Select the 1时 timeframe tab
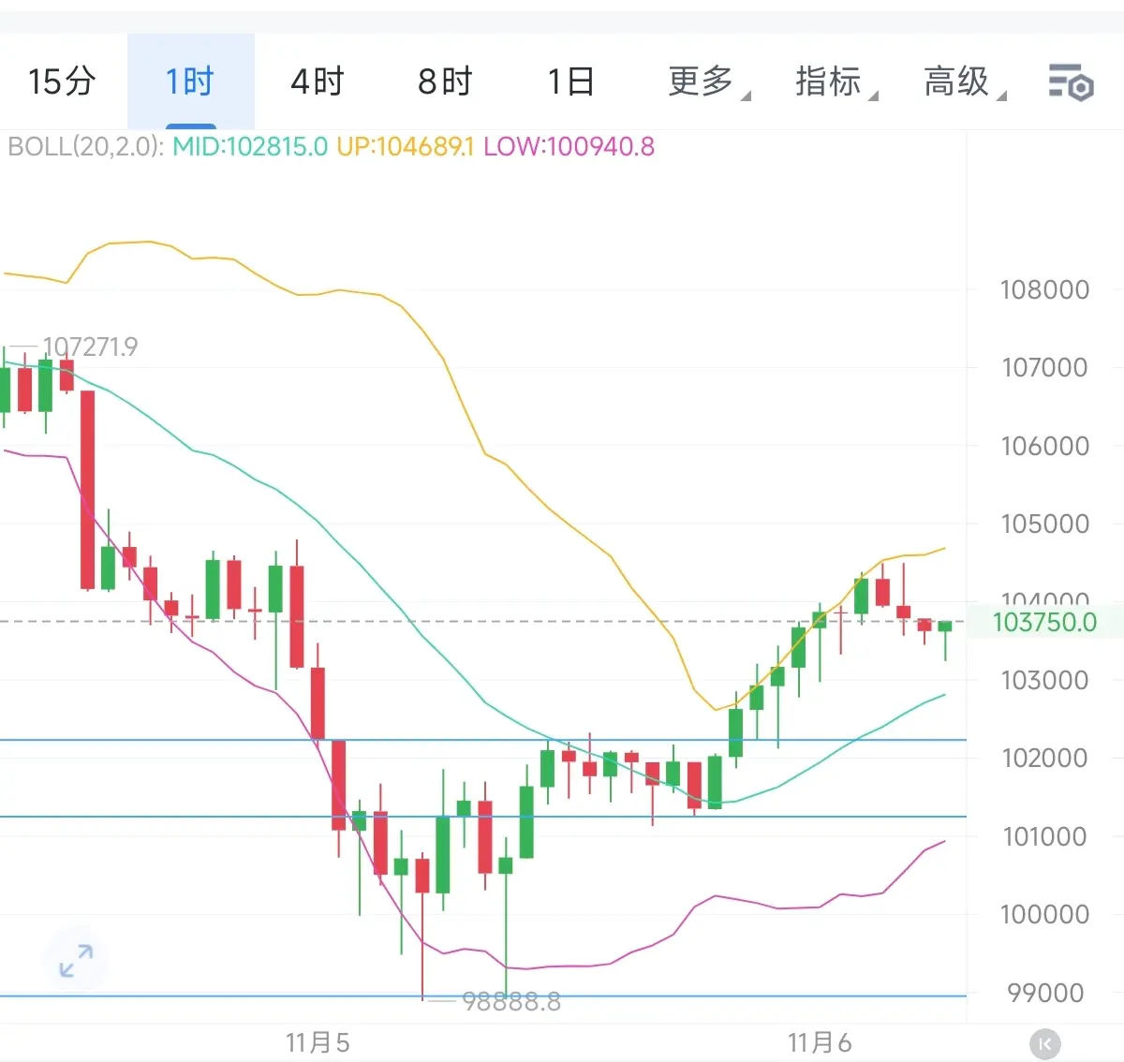Image resolution: width=1124 pixels, height=1062 pixels. pyautogui.click(x=190, y=81)
